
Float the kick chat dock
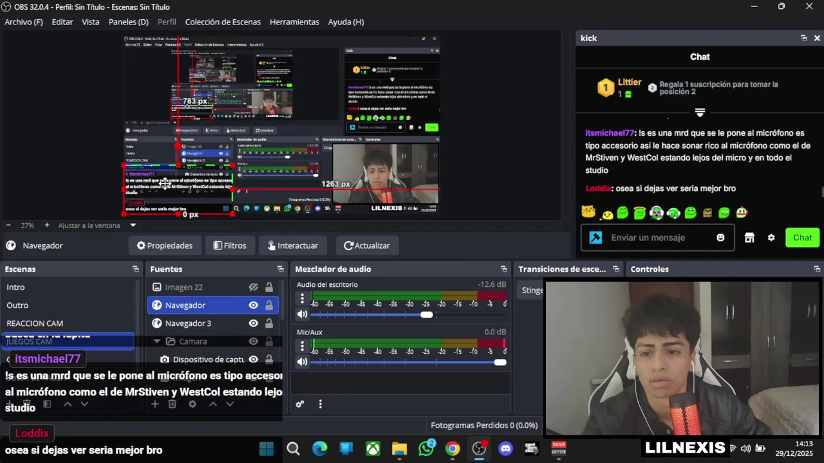803,38
